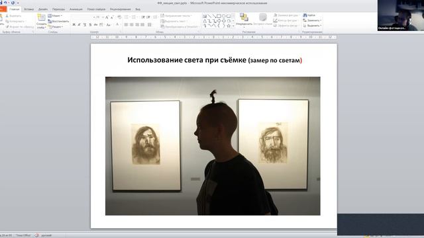The height and width of the screenshot is (238, 424).
Task: Open the Макет layout dropdown
Action: coord(55,16)
